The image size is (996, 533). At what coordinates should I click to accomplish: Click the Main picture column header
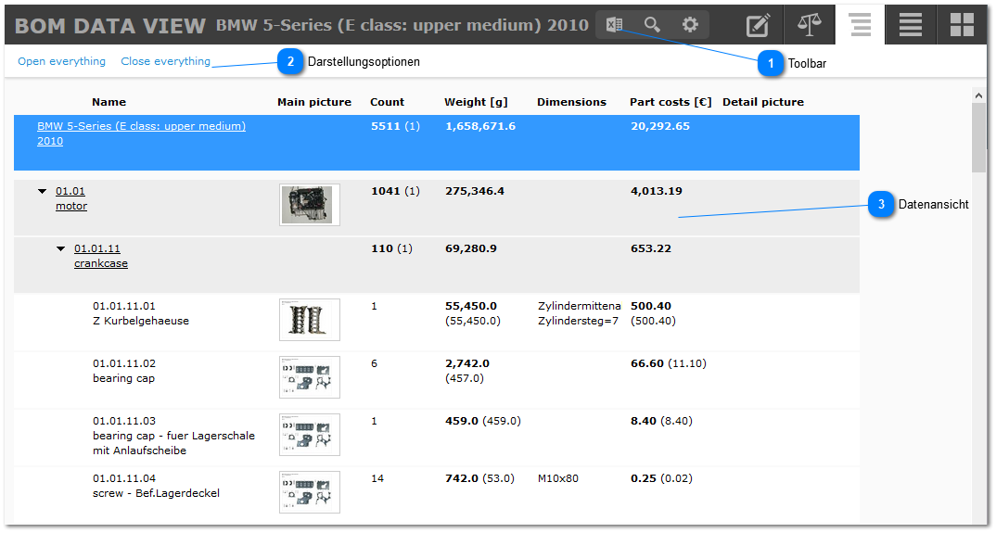click(314, 102)
